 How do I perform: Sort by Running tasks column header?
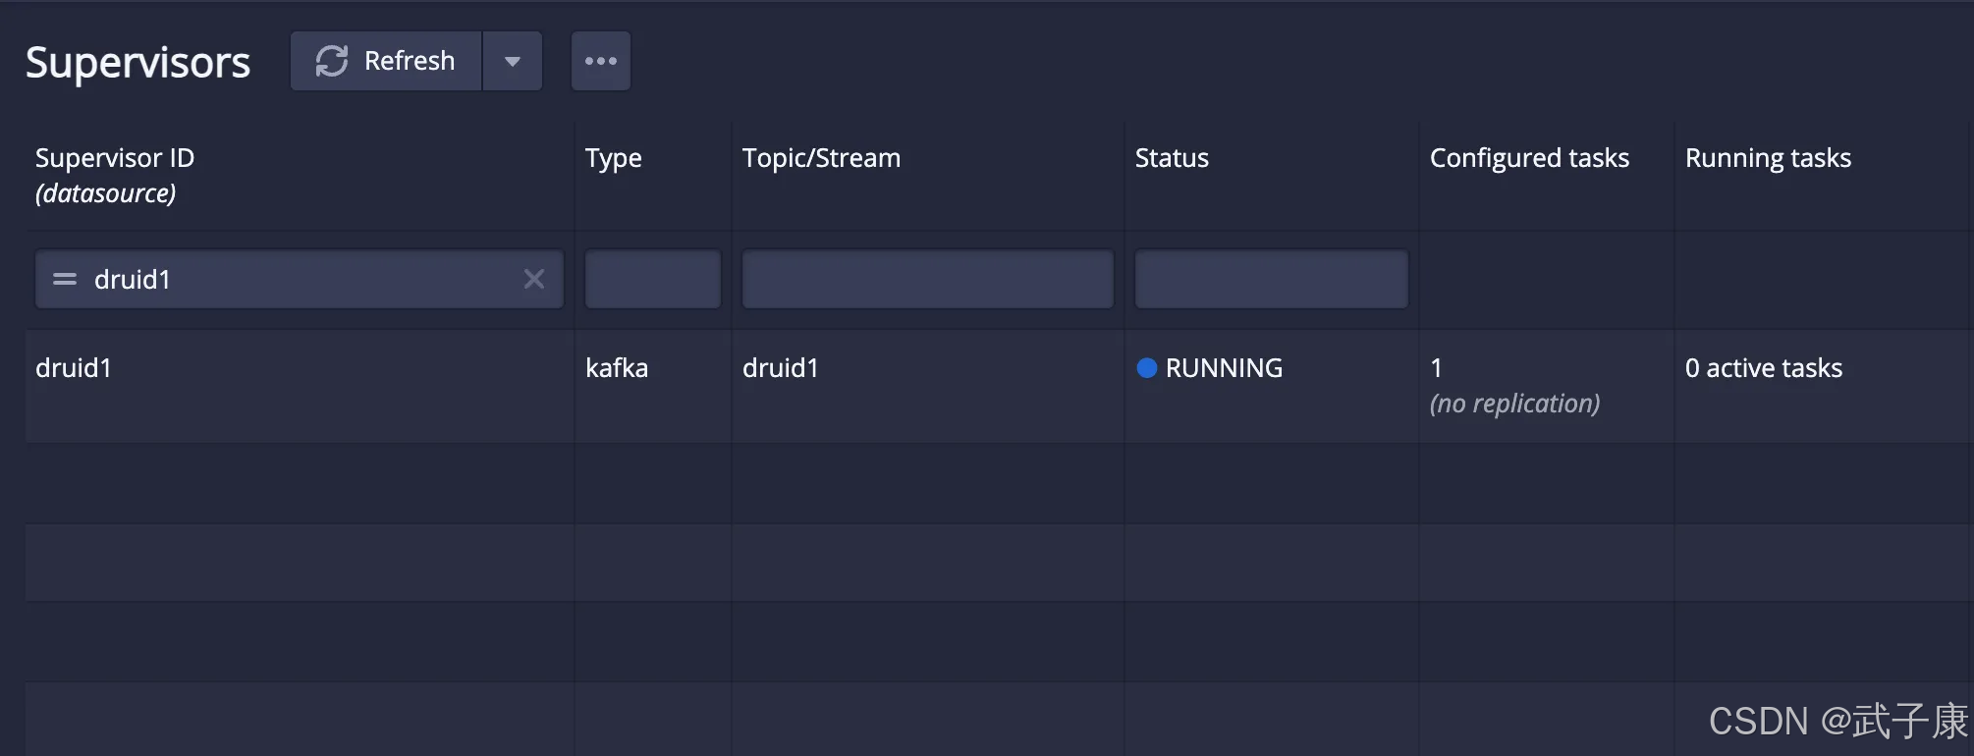1768,158
